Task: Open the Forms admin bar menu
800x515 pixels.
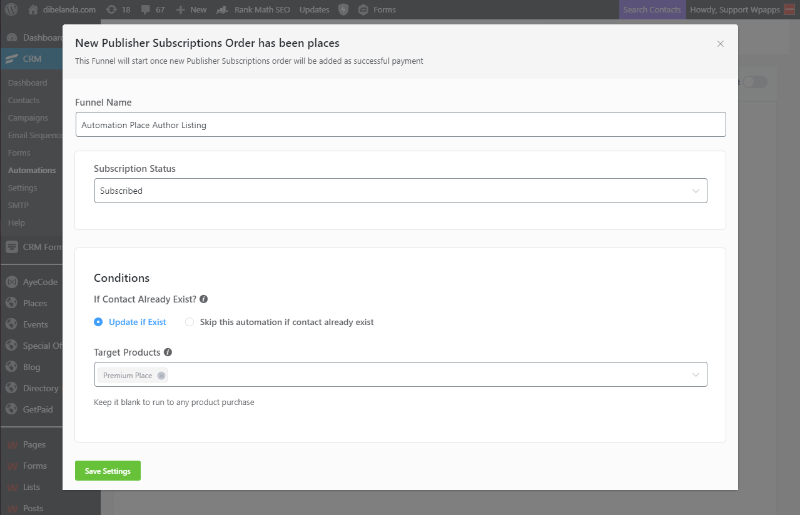Action: tap(377, 9)
